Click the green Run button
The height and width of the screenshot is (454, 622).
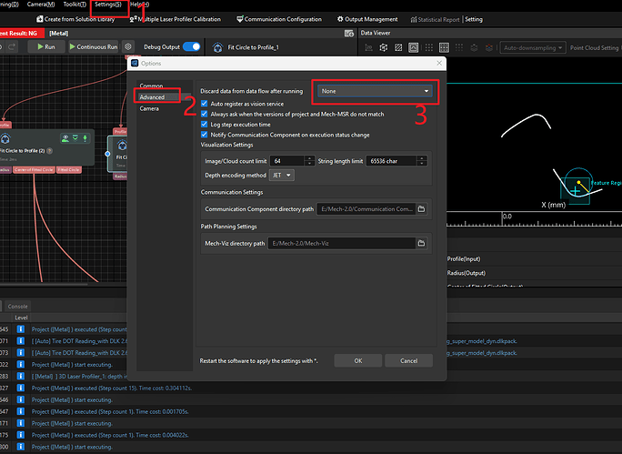pos(46,46)
